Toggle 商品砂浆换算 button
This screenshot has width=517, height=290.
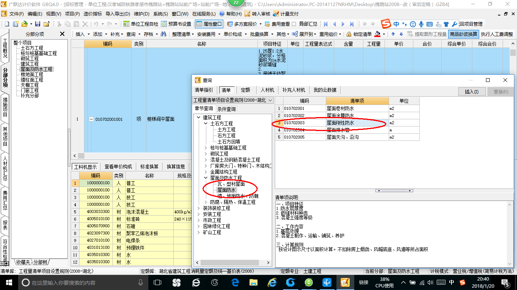point(463,34)
